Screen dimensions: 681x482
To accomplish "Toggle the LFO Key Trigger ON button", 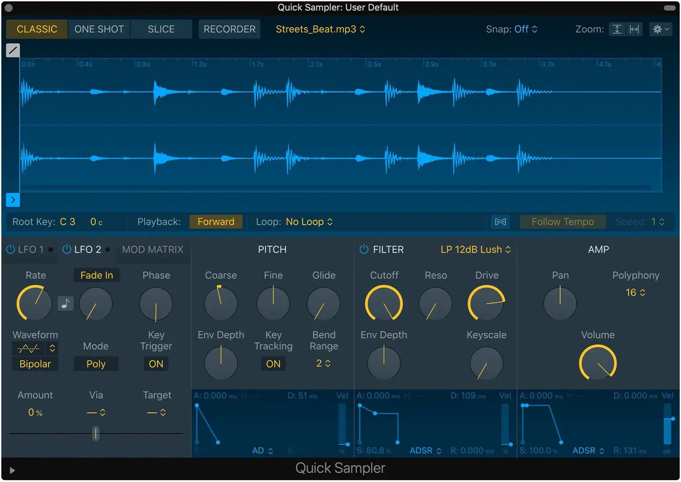I will [156, 364].
